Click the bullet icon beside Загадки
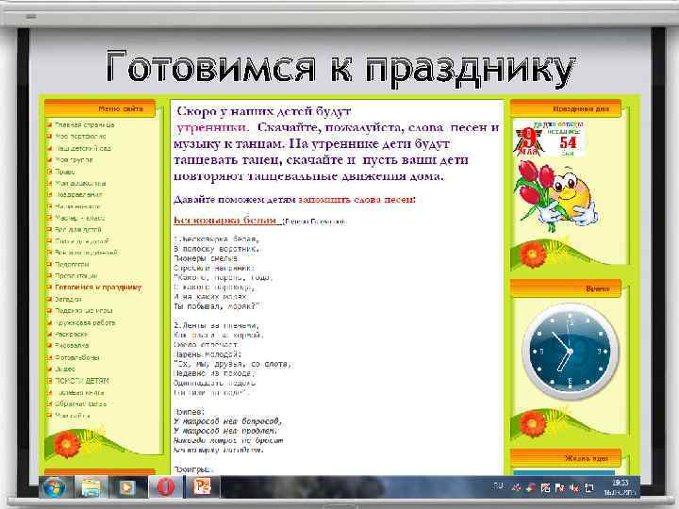 point(49,300)
